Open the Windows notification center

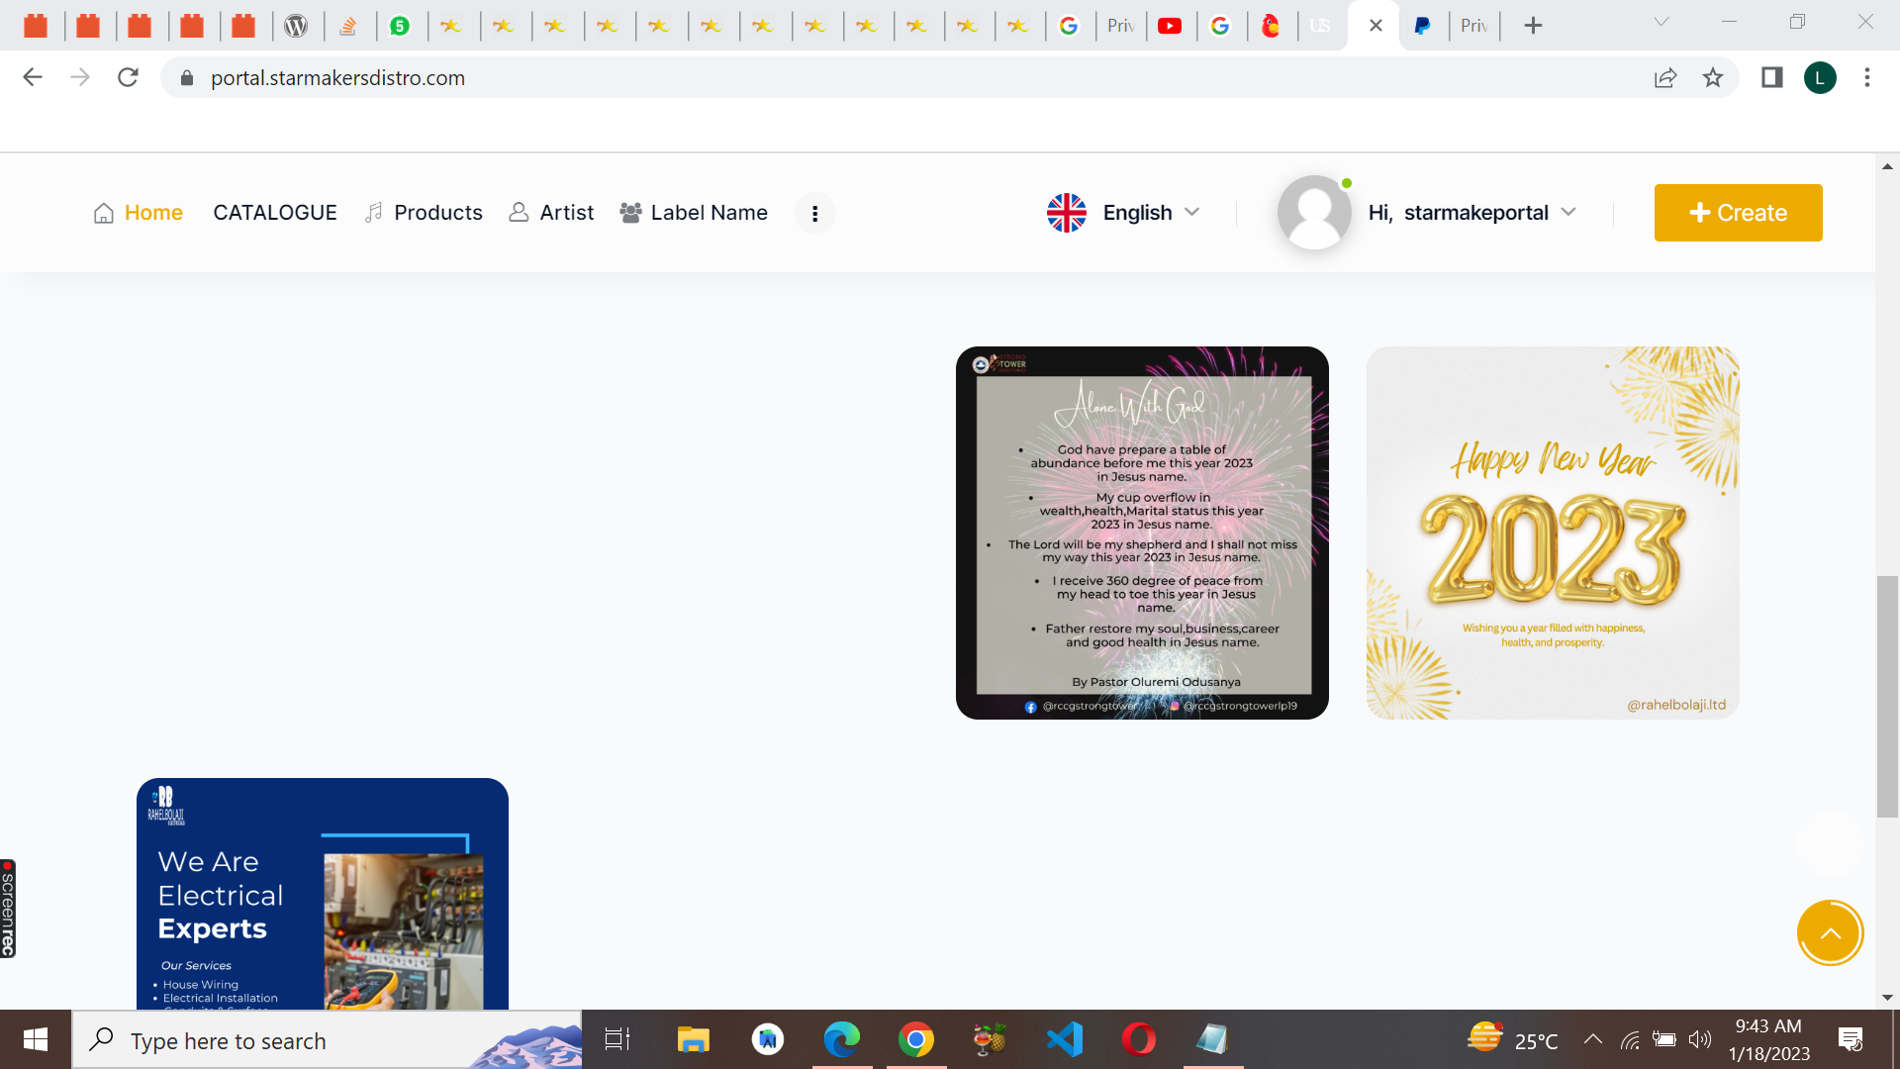[1851, 1039]
